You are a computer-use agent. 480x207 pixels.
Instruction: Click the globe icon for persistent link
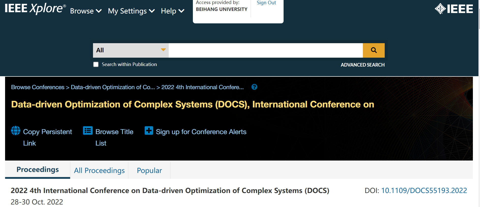coord(16,131)
